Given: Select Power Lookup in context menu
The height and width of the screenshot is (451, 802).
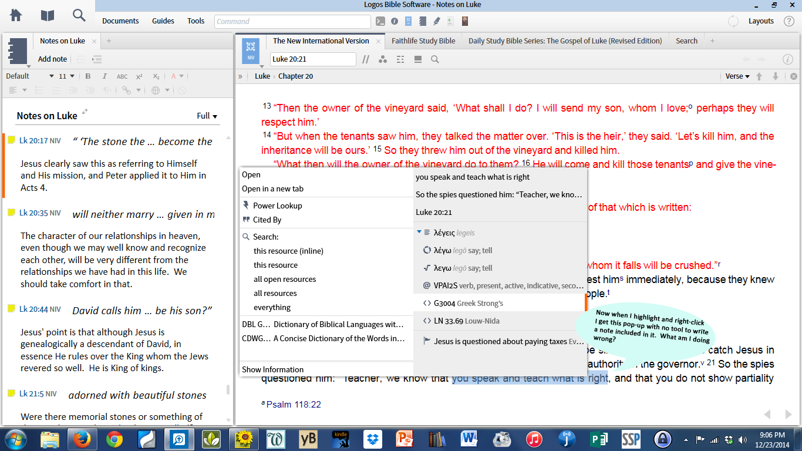Looking at the screenshot, I should pos(277,206).
